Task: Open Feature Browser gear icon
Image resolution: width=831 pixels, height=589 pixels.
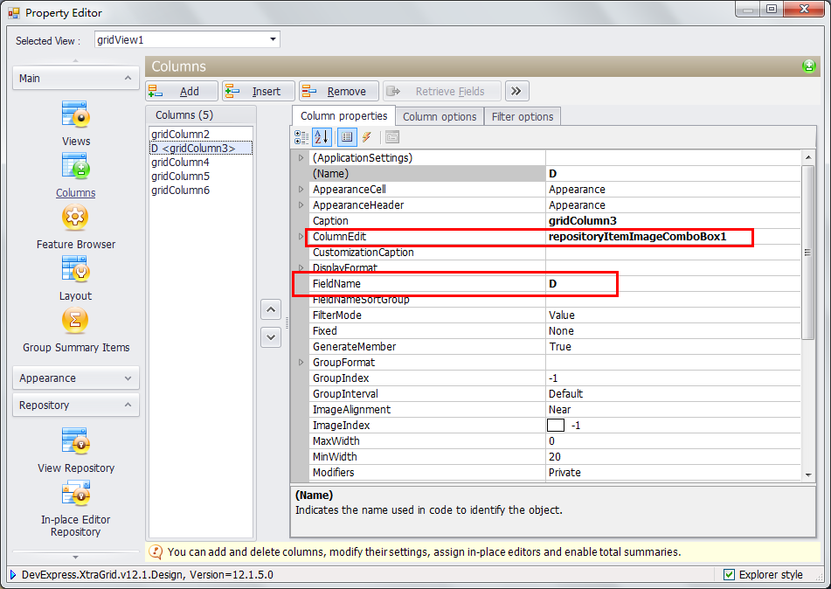Action: point(75,218)
